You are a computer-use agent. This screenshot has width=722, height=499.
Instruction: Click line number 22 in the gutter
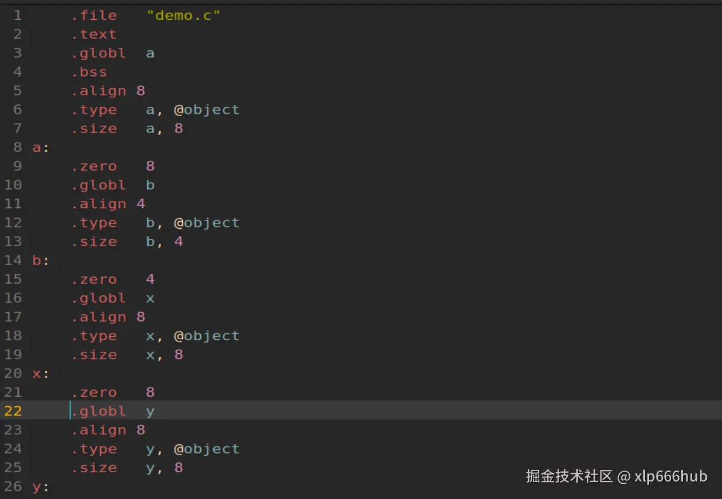tap(13, 411)
